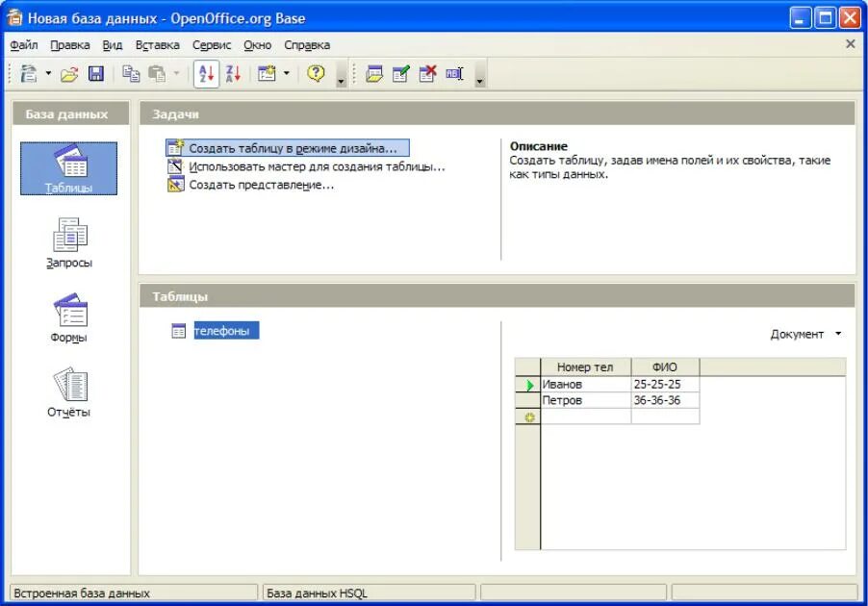
Task: Click the new record star marker
Action: coord(529,417)
